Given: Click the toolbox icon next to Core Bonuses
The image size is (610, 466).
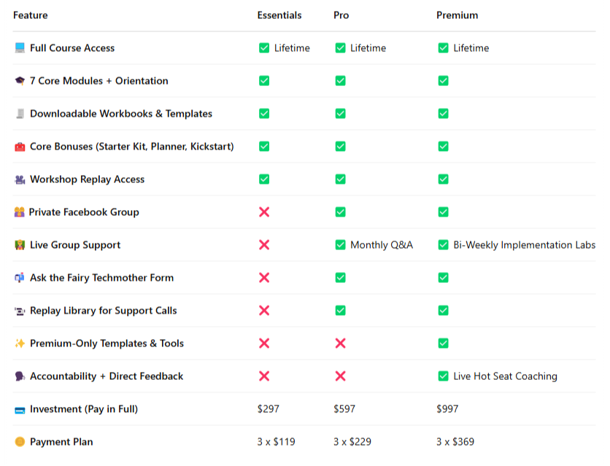Looking at the screenshot, I should 20,147.
